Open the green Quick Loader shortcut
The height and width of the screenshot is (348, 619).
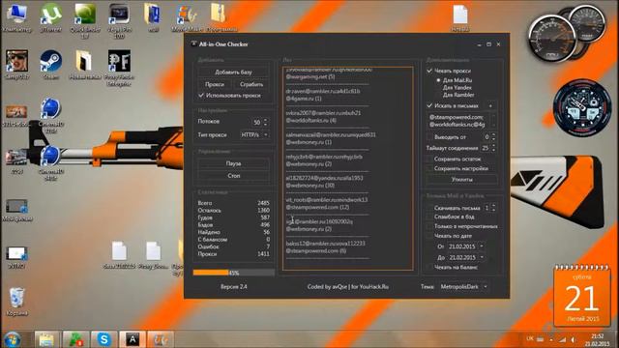(x=85, y=20)
